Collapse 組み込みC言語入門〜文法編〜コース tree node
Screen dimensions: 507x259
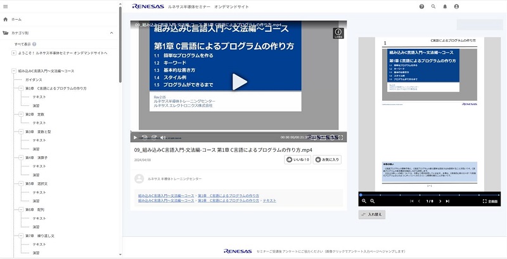pyautogui.click(x=14, y=70)
